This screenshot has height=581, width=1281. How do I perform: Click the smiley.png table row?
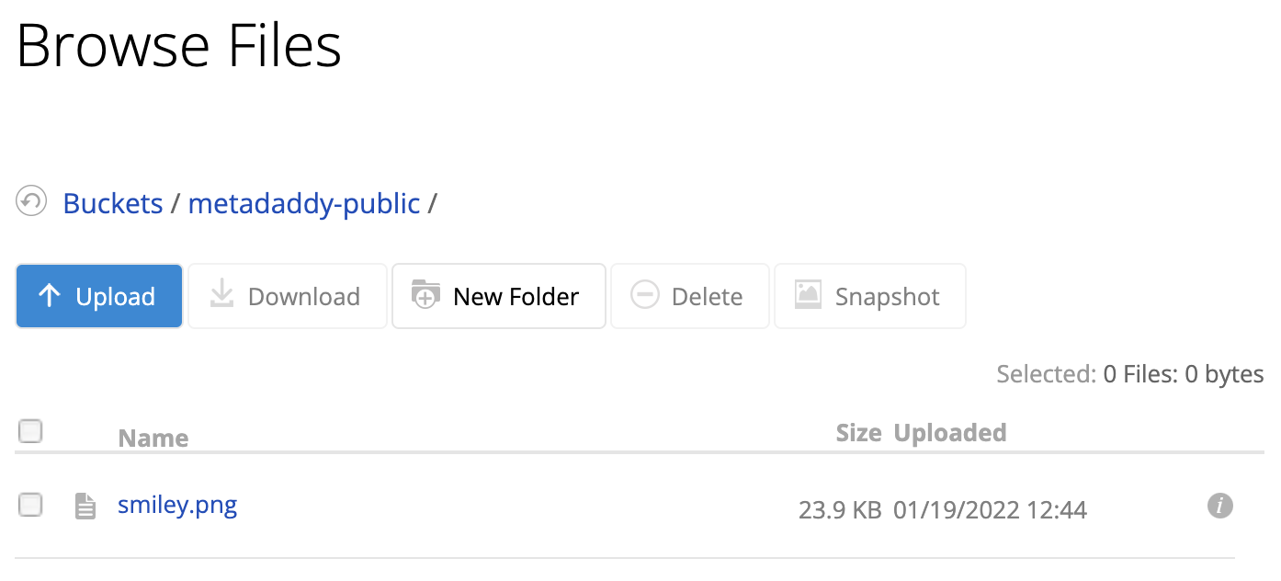coord(551,505)
